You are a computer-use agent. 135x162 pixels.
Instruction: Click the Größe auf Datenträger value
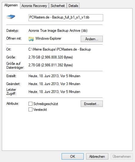(x=51, y=65)
